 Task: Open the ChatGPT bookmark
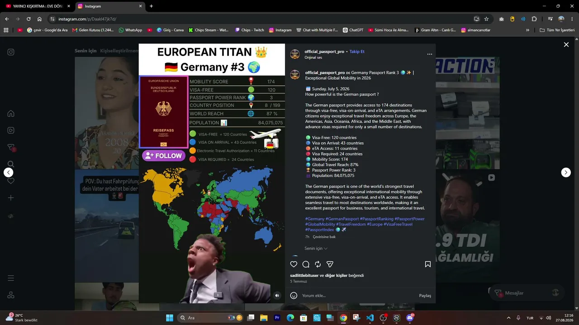tap(353, 30)
